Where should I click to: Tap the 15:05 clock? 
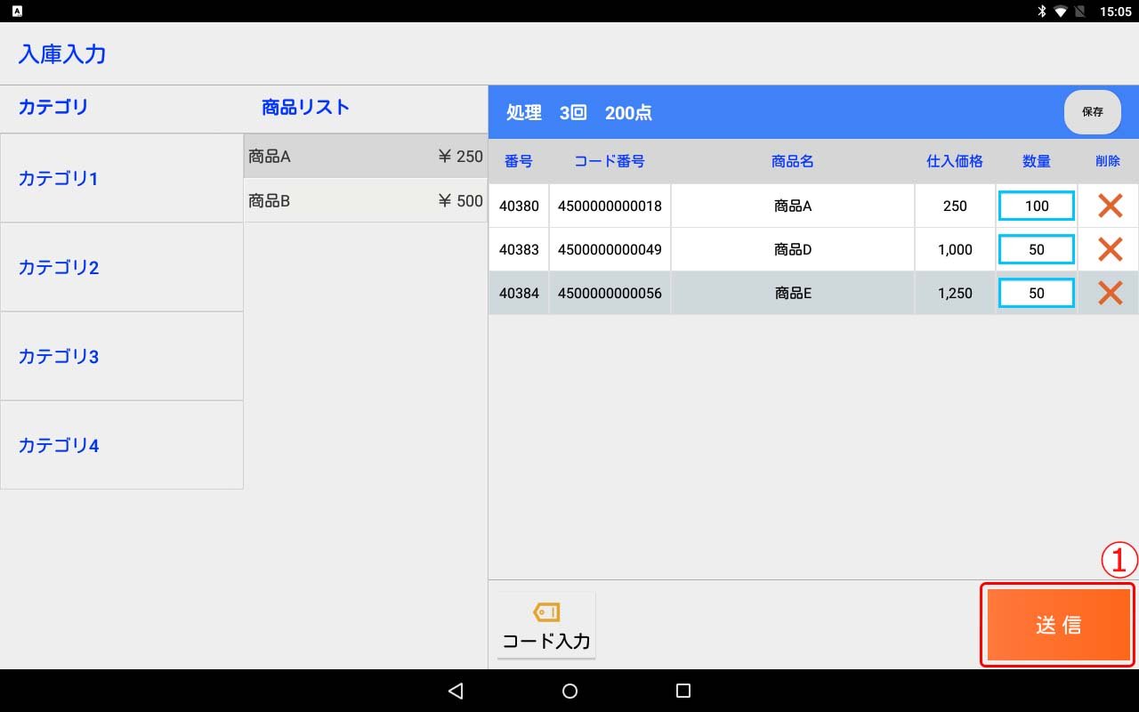[x=1115, y=12]
